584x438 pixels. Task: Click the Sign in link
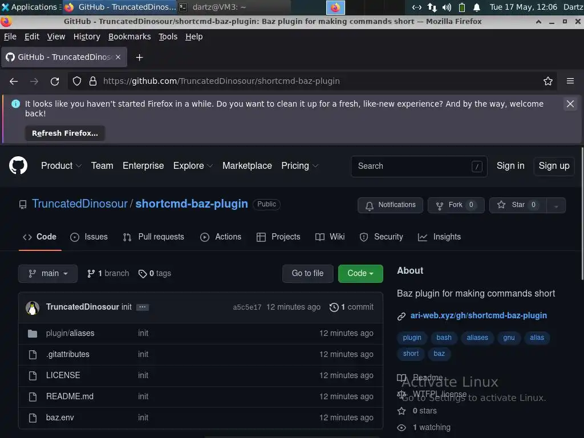tap(510, 166)
